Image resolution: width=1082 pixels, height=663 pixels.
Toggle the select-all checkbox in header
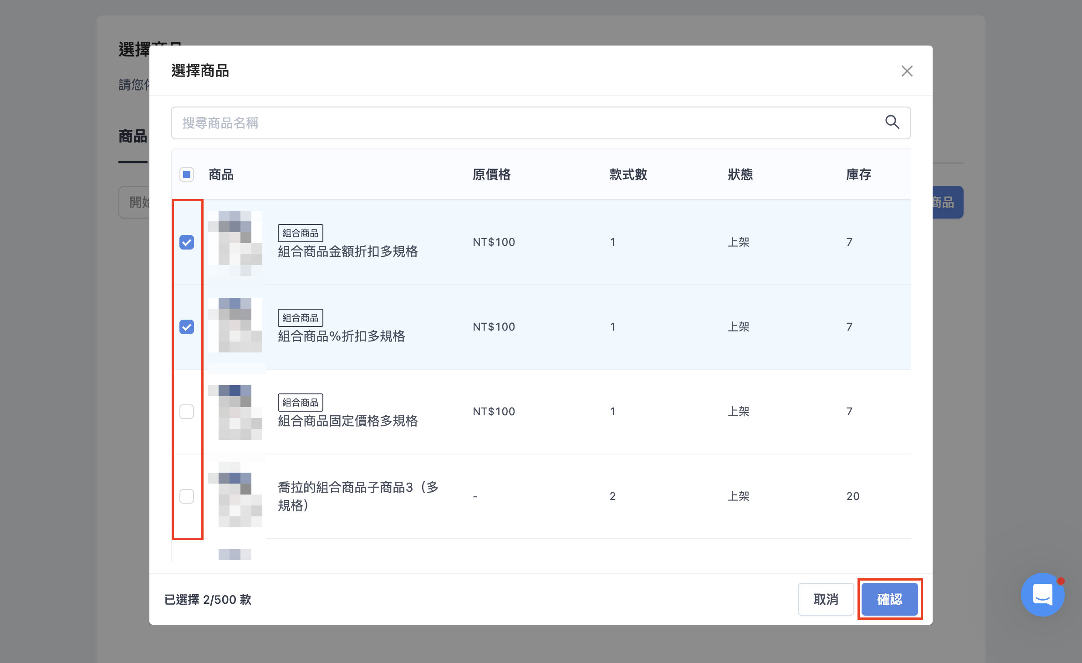tap(187, 174)
